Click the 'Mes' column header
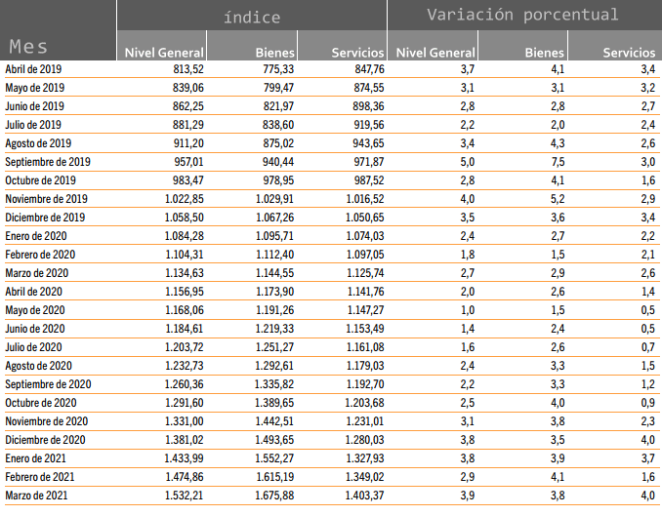 29,46
